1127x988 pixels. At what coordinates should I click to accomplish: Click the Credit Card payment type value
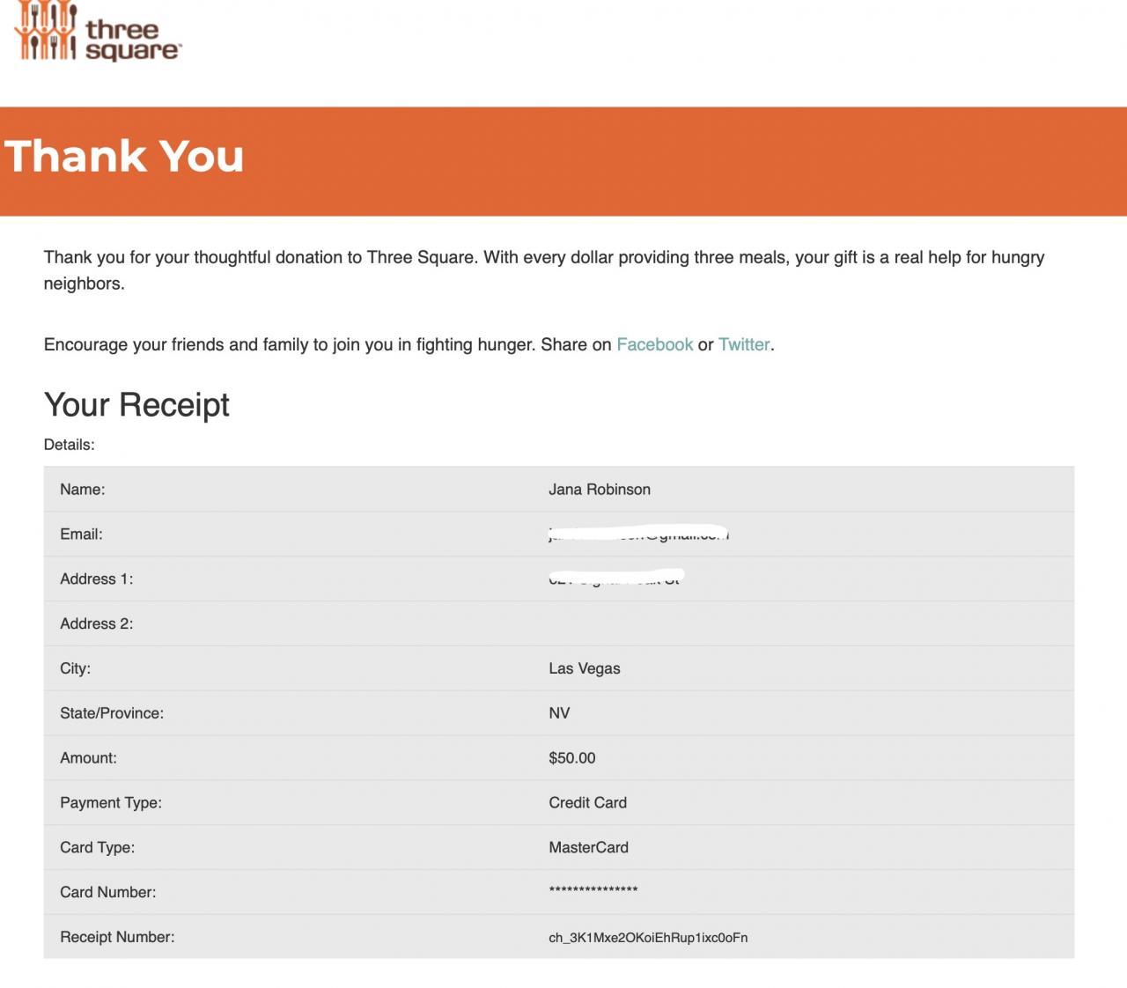coord(587,803)
